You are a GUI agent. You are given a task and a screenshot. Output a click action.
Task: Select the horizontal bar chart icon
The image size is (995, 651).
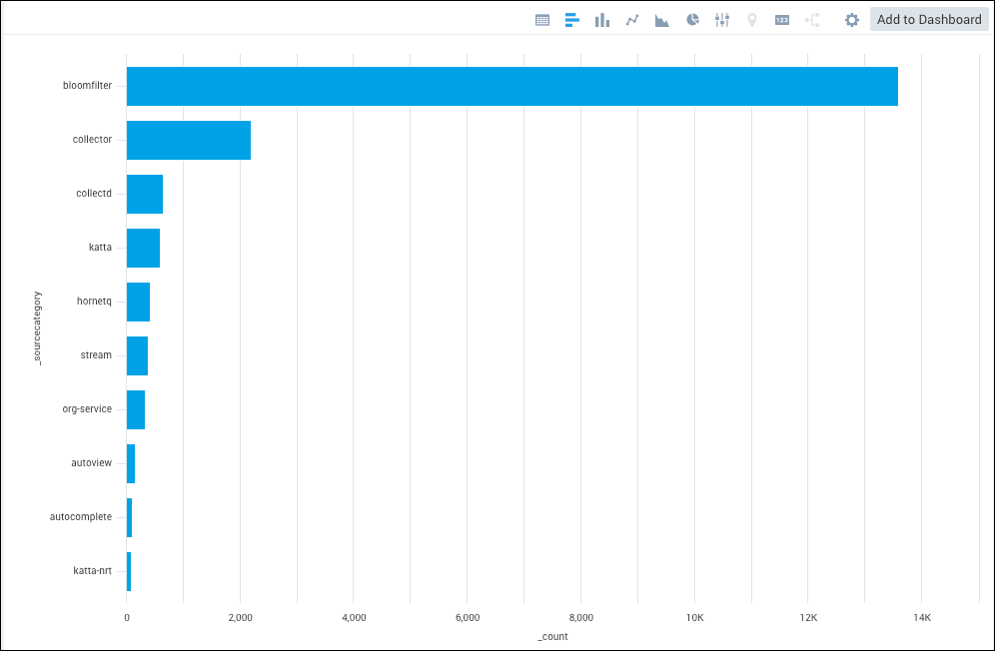[x=571, y=19]
